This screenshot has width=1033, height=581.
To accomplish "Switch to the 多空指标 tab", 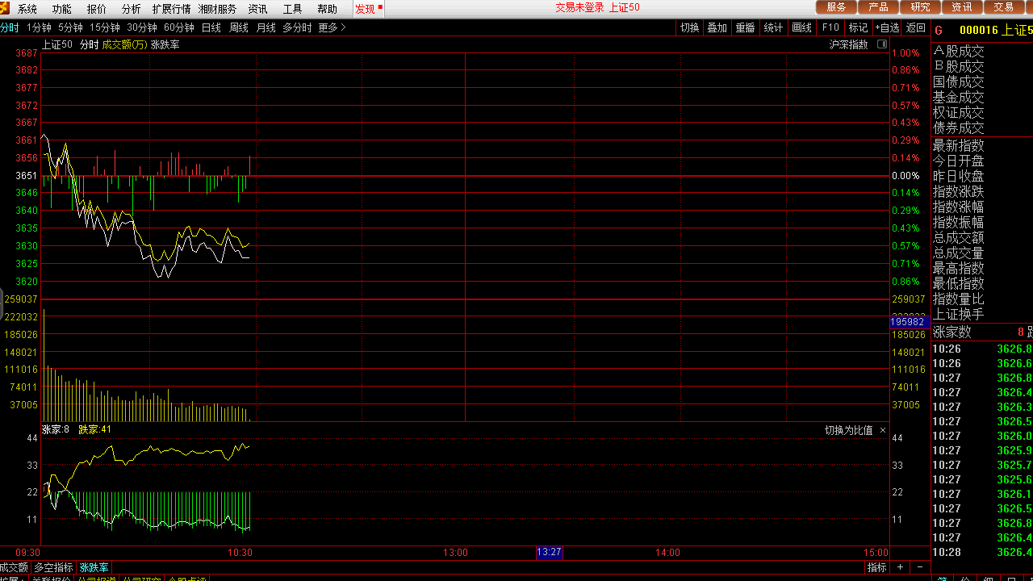I will (53, 567).
